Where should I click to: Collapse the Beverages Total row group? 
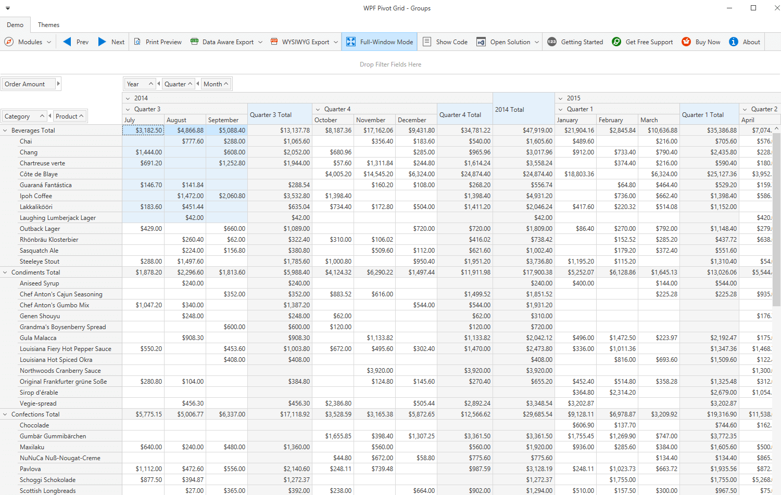point(5,130)
